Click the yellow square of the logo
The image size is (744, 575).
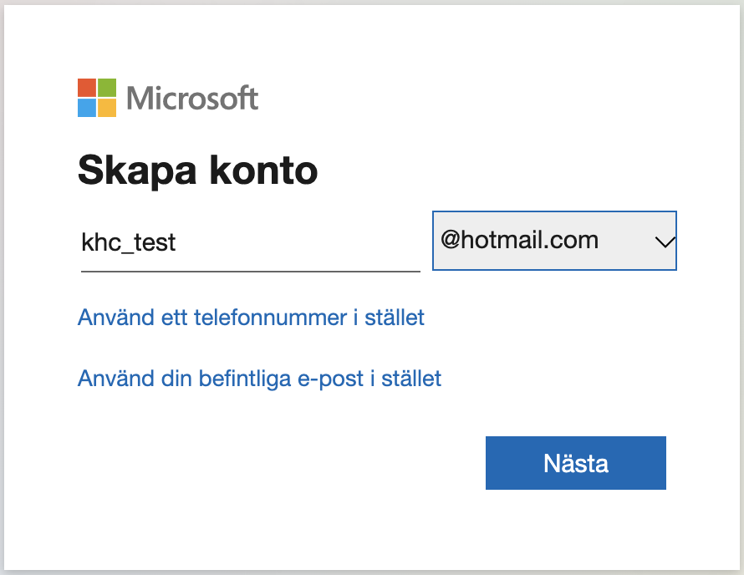point(107,108)
